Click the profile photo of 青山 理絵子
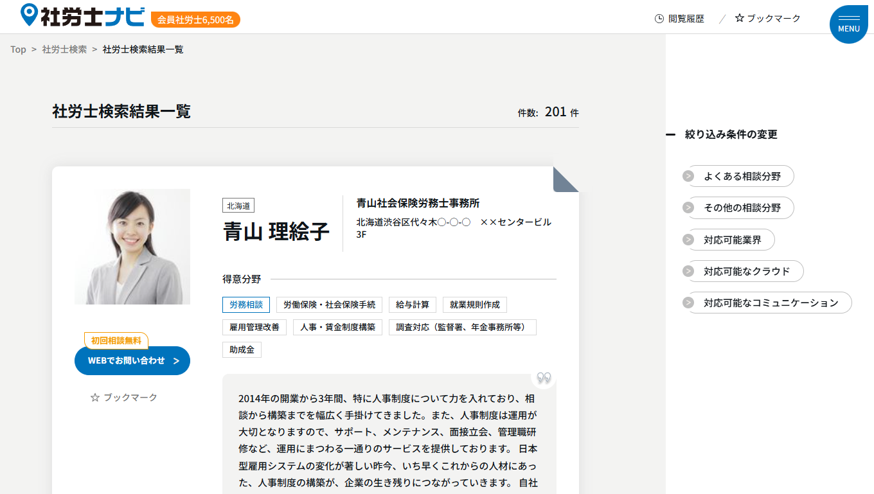 [132, 247]
